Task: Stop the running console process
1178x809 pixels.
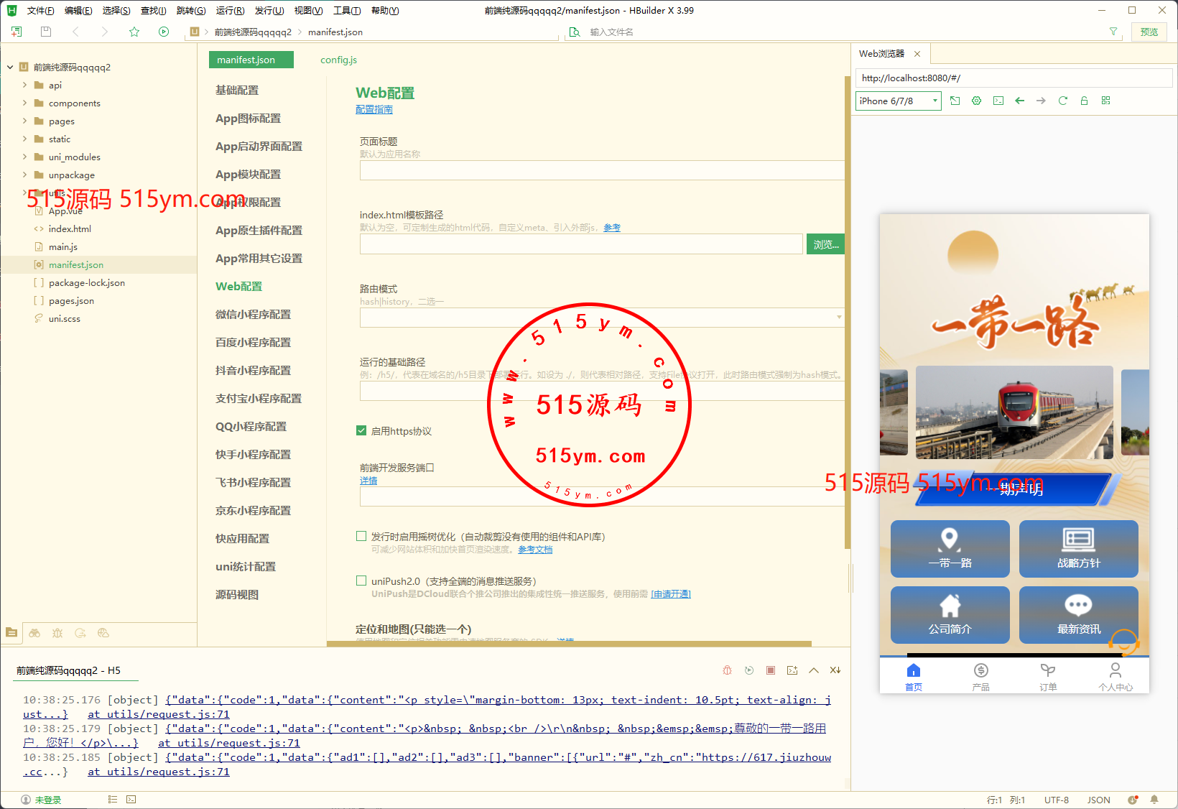Action: [770, 670]
